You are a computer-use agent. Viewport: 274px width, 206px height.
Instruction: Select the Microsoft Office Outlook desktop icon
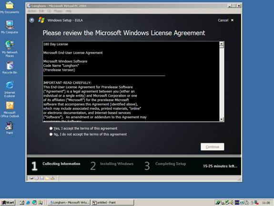(10, 110)
